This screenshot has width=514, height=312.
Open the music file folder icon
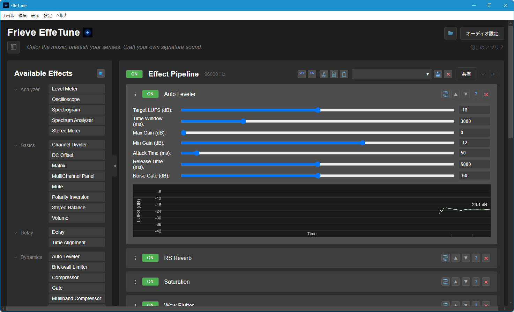tap(450, 33)
